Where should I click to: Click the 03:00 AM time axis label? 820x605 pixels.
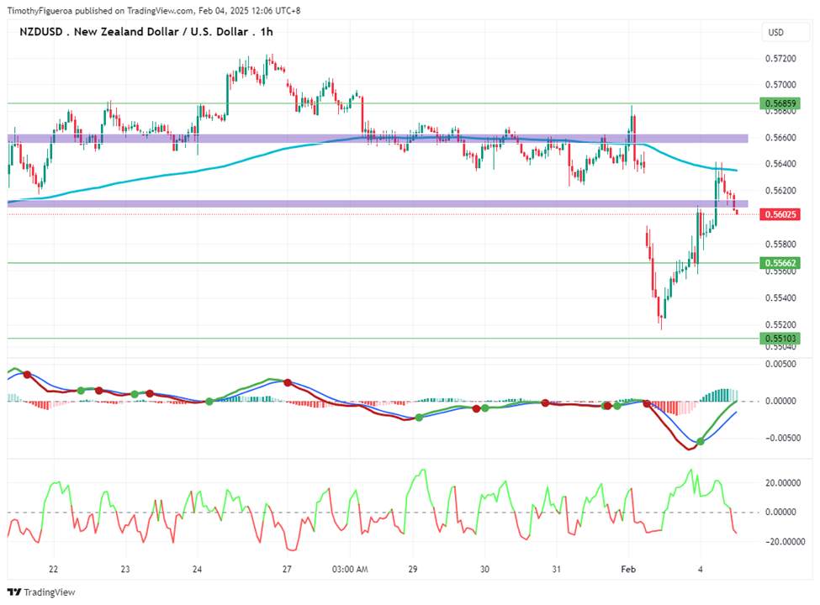350,570
